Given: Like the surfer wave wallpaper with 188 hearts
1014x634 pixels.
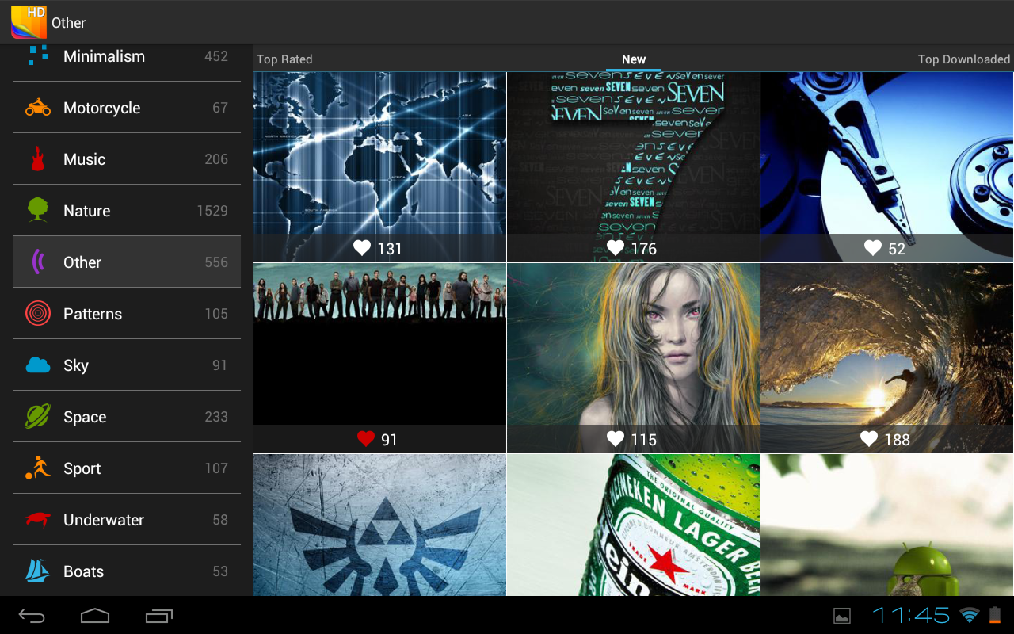Looking at the screenshot, I should 869,439.
